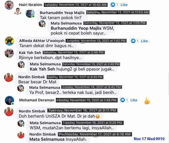This screenshot has height=143, width=169.
Task: Click ARieda Akhtar U'waisyah's profile picture
Action: (x=9, y=41)
